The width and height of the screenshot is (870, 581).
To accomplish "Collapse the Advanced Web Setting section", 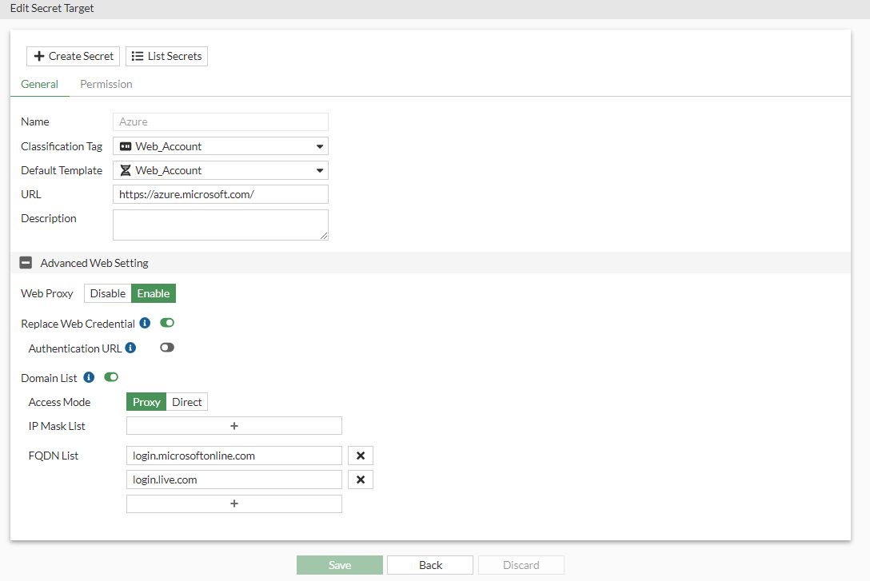I will click(x=26, y=263).
